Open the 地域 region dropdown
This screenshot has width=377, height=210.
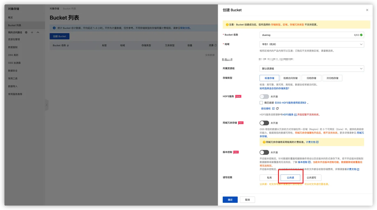coord(312,44)
